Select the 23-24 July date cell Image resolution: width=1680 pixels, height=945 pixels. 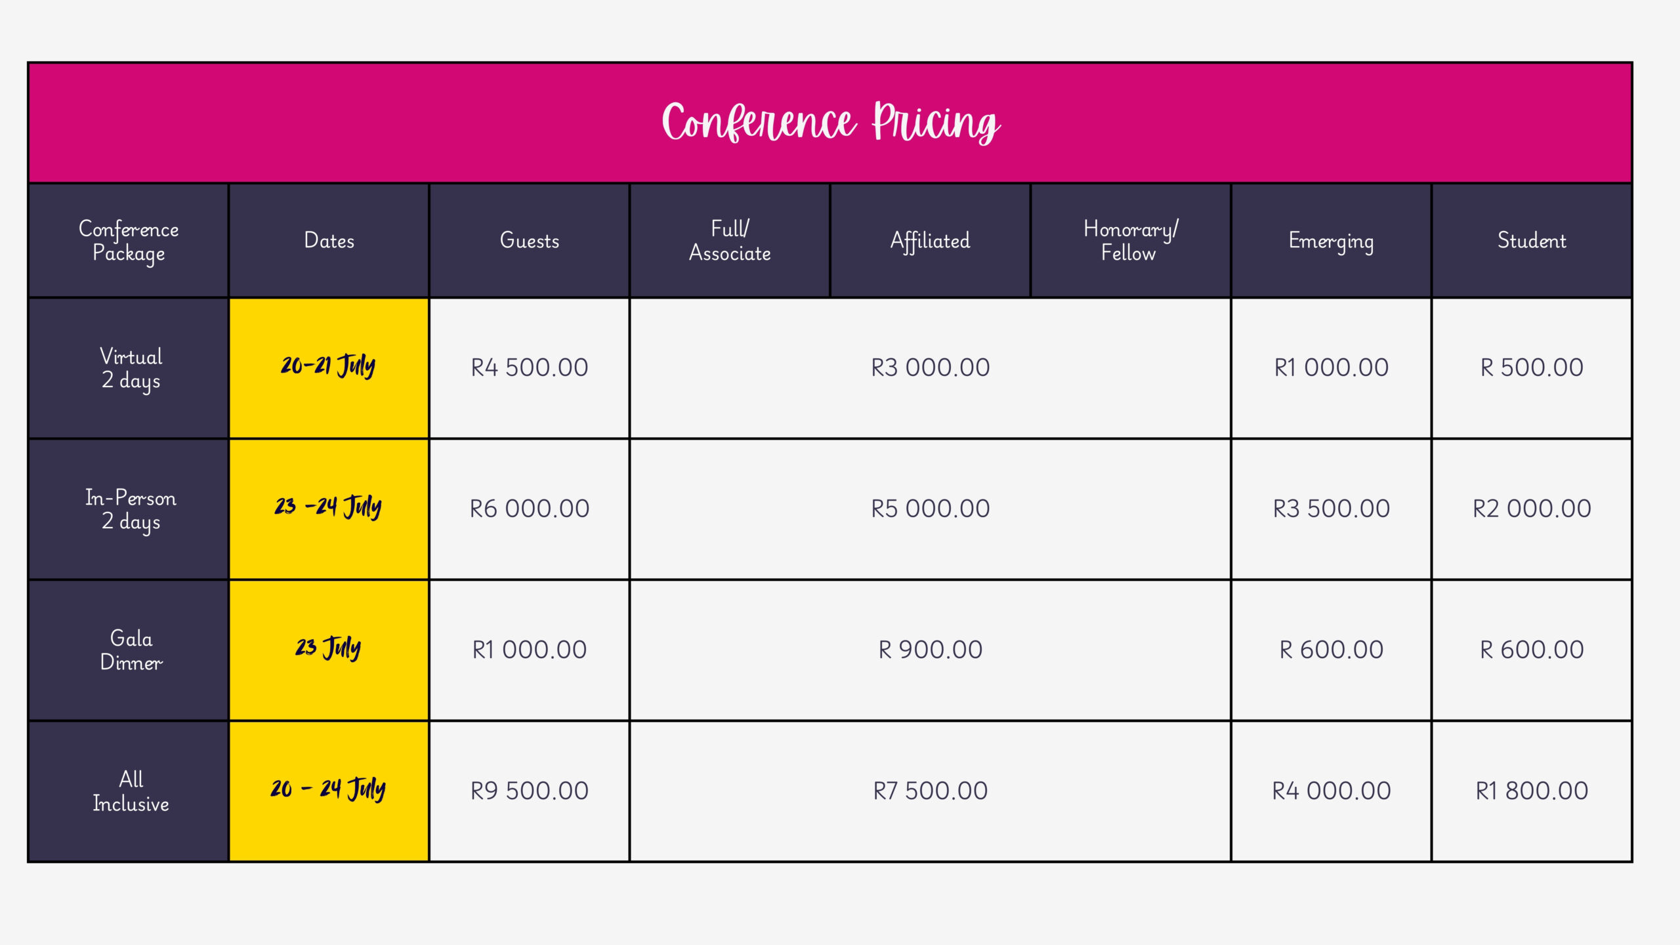tap(329, 509)
